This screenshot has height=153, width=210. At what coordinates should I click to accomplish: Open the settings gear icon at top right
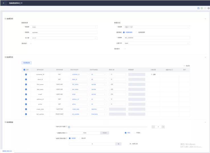click(x=208, y=8)
